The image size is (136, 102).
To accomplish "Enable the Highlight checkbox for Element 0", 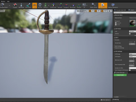I will (116, 23).
